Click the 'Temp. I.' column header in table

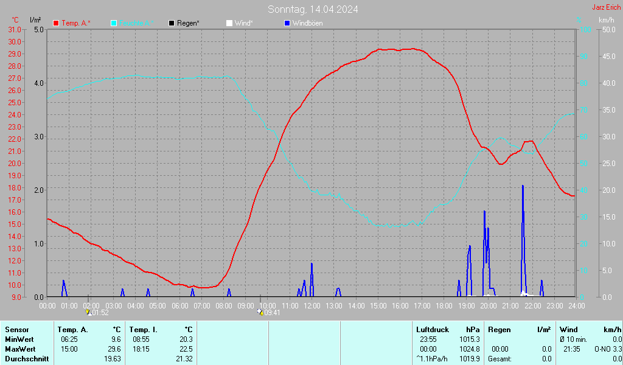click(144, 330)
